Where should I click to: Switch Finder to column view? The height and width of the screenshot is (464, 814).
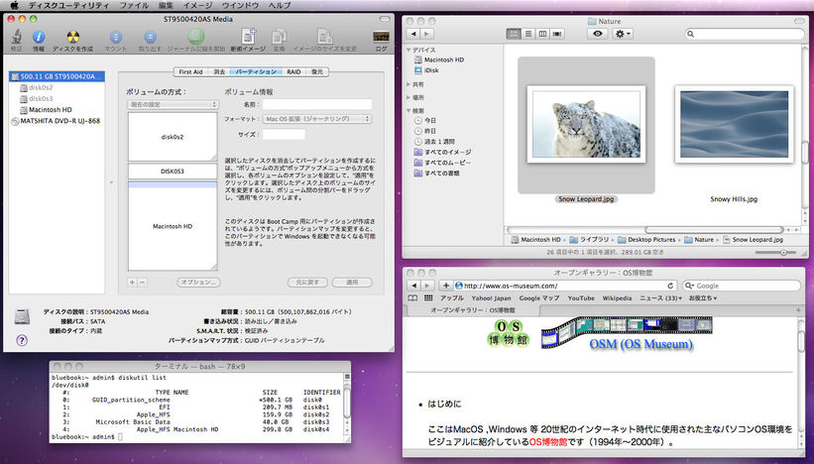pyautogui.click(x=542, y=34)
